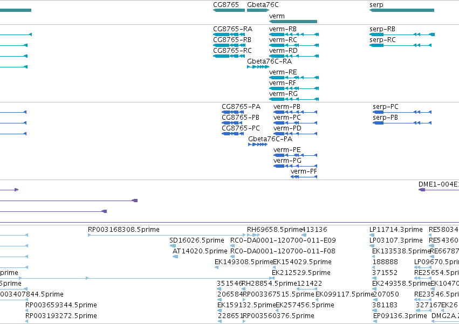Click the verm-RB transcript label
The width and height of the screenshot is (459, 324).
[x=283, y=29]
